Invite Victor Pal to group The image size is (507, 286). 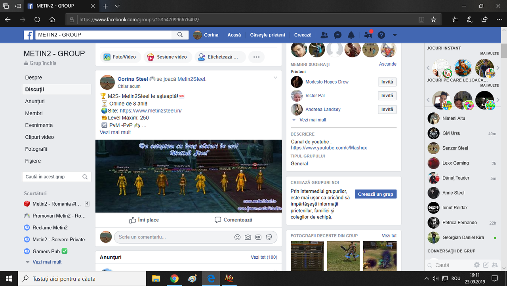(387, 96)
